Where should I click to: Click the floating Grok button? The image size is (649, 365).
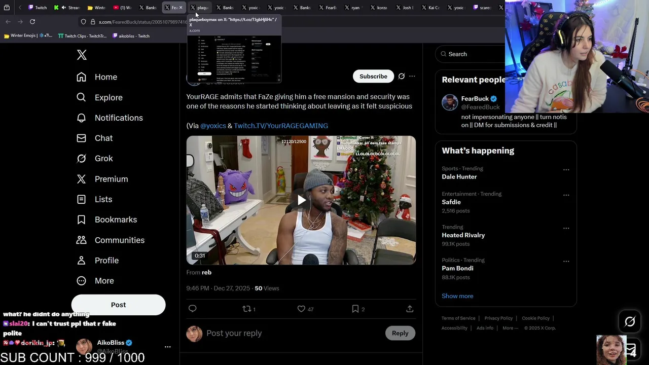coord(630,321)
